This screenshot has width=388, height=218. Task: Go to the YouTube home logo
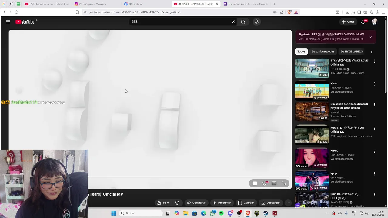(25, 22)
